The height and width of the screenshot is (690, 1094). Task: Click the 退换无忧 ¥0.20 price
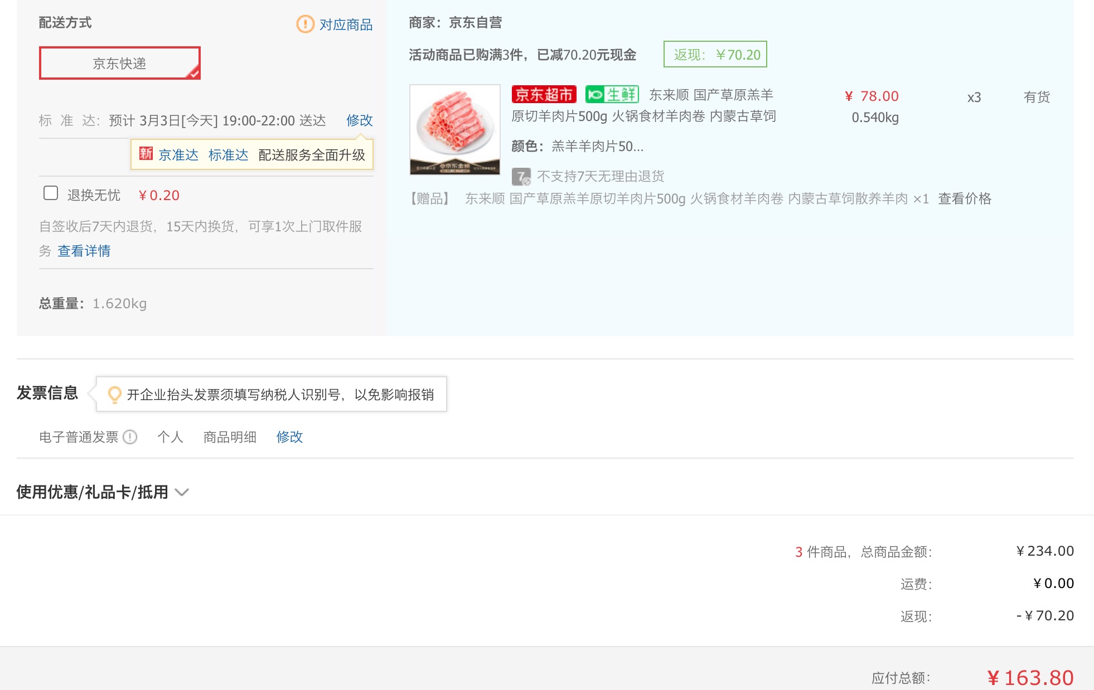click(x=159, y=196)
